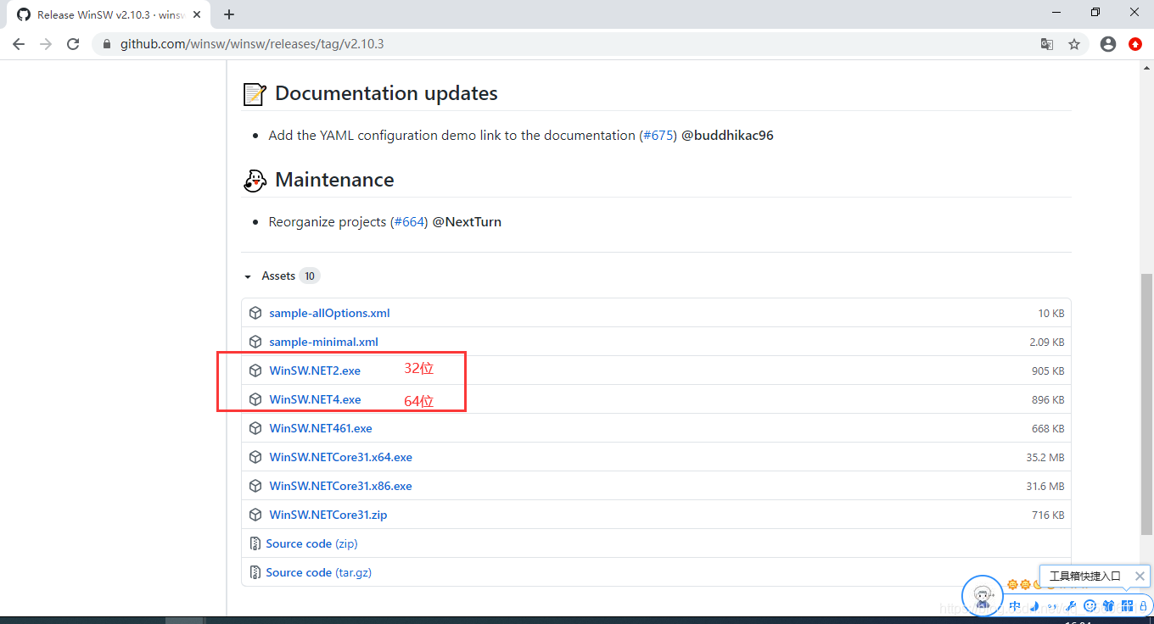Open emoji smiley in input toolbar
1154x624 pixels.
1090,605
